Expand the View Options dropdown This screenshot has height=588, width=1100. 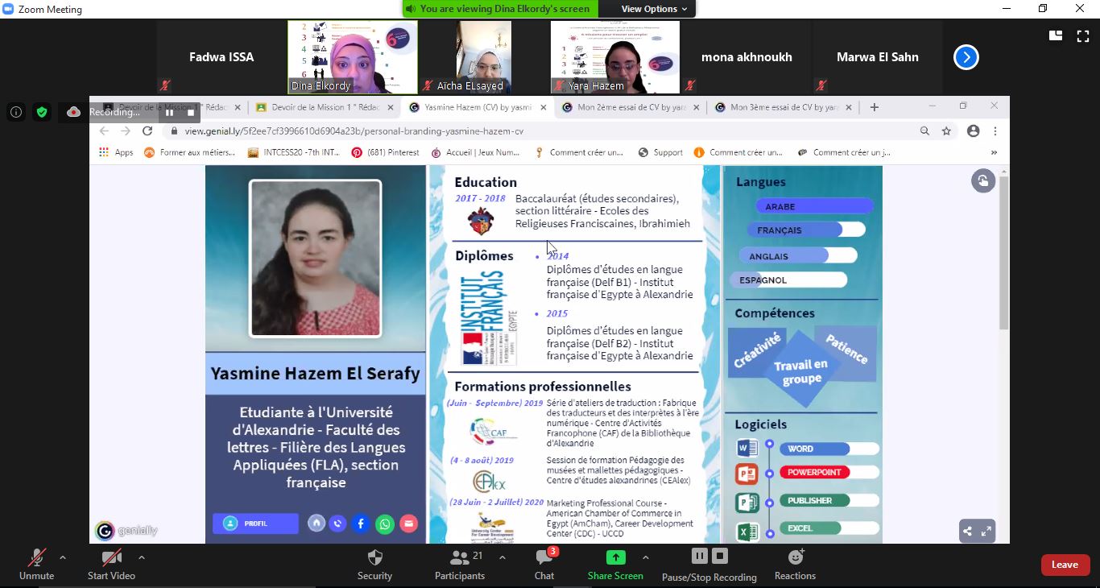(x=654, y=9)
